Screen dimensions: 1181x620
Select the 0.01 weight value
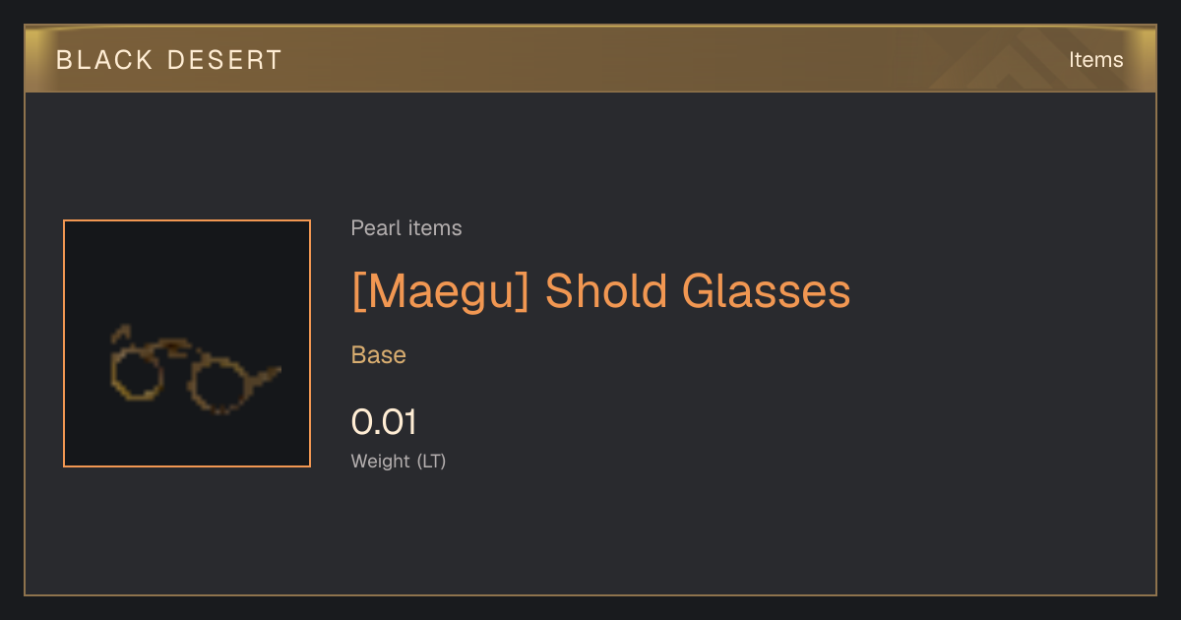384,422
